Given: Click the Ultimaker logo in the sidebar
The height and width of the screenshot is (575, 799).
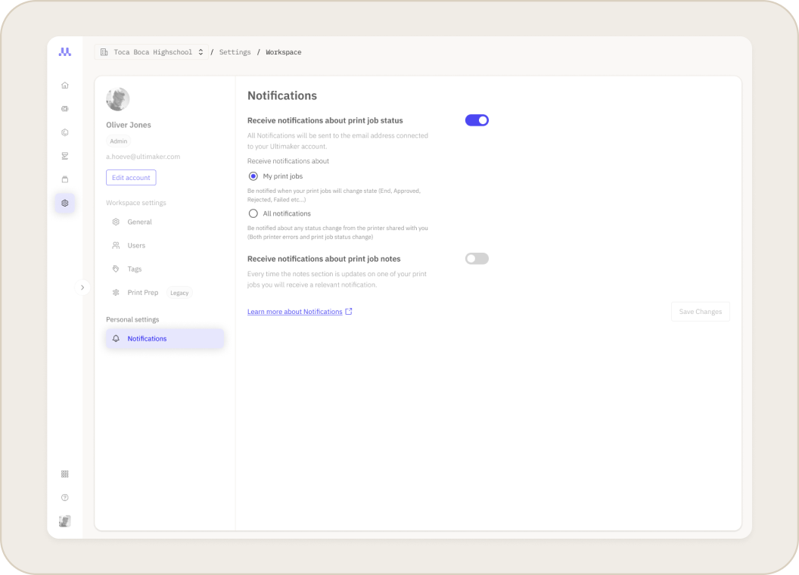Looking at the screenshot, I should pos(65,52).
